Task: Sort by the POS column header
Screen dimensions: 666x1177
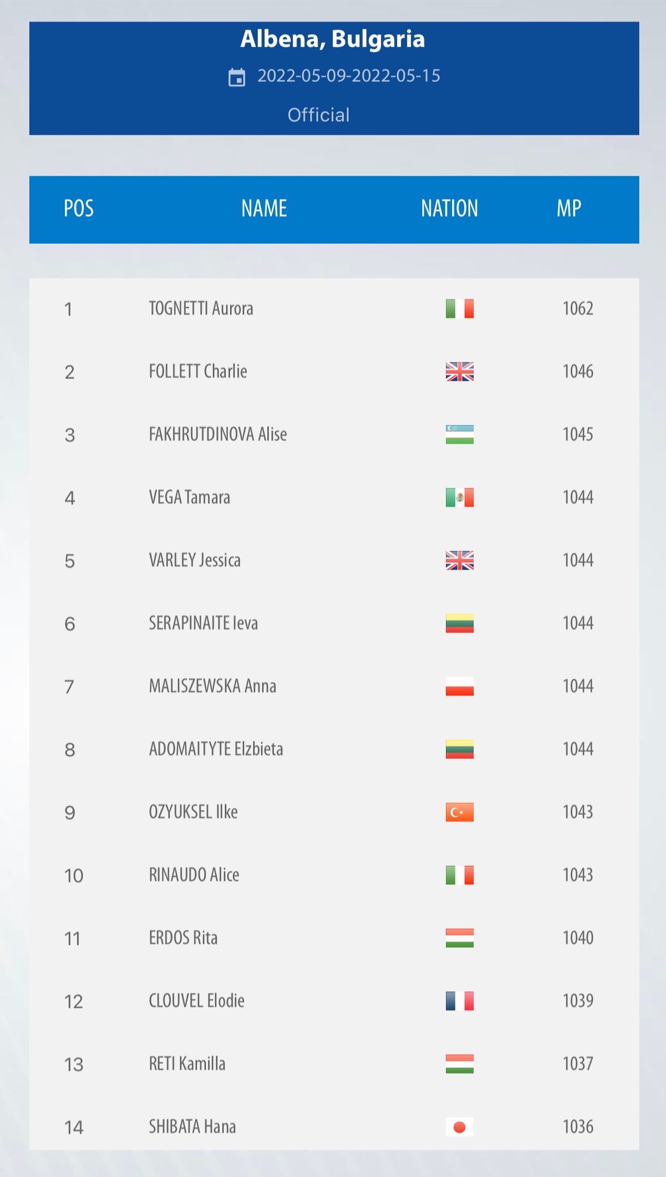Action: click(x=79, y=209)
